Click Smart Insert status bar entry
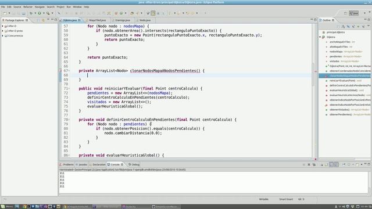Screen dimensions: 372x209 pyautogui.click(x=286, y=199)
